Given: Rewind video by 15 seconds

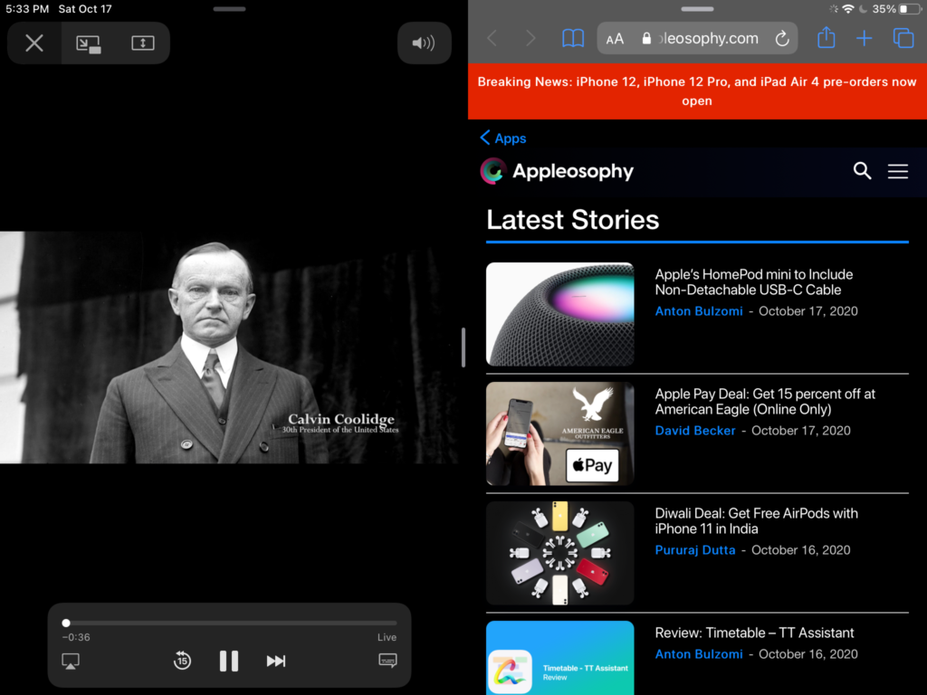Looking at the screenshot, I should coord(182,662).
